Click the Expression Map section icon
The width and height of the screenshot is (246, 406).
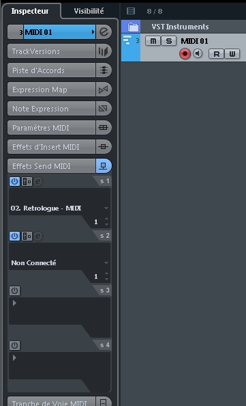(104, 90)
